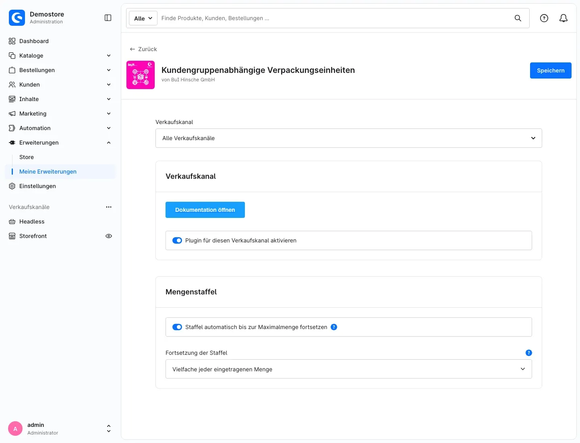This screenshot has width=580, height=443.
Task: Open the Verkaufskanäle three-dot menu
Action: [109, 207]
